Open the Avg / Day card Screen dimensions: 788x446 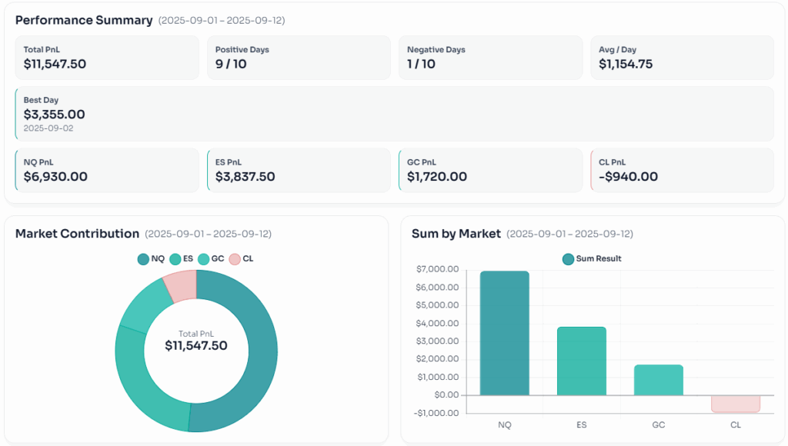[682, 58]
